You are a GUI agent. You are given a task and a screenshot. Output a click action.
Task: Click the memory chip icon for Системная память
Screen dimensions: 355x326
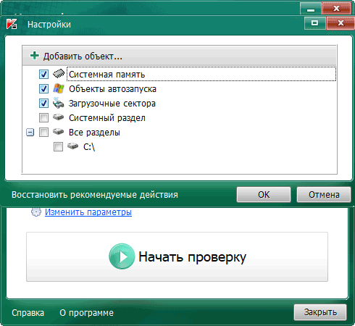pyautogui.click(x=59, y=74)
